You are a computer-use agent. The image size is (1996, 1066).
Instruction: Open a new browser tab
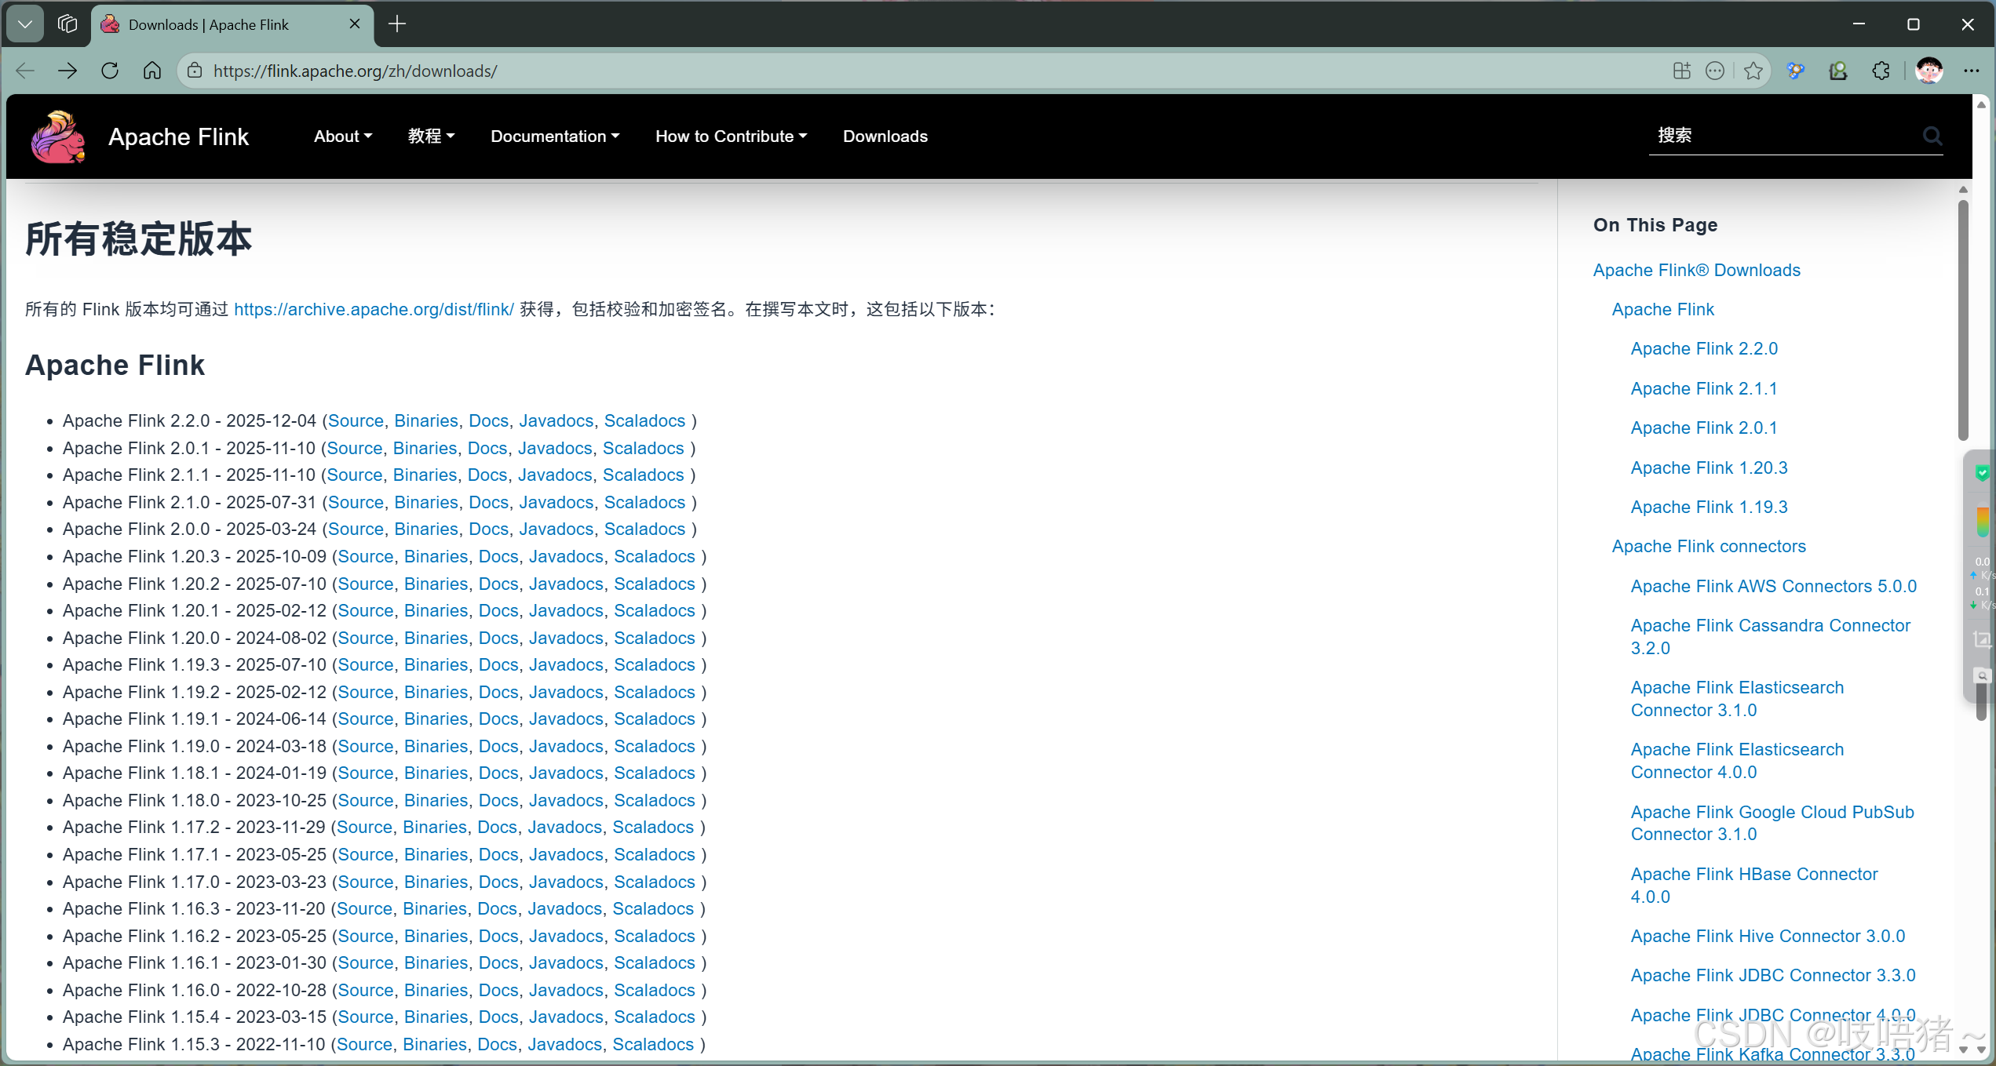click(x=397, y=24)
